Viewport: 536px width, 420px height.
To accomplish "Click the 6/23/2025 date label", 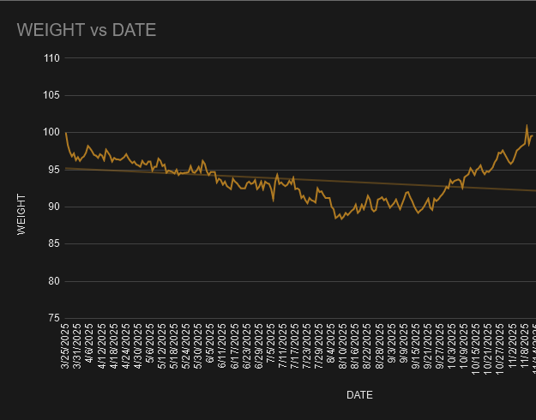I will (x=247, y=346).
